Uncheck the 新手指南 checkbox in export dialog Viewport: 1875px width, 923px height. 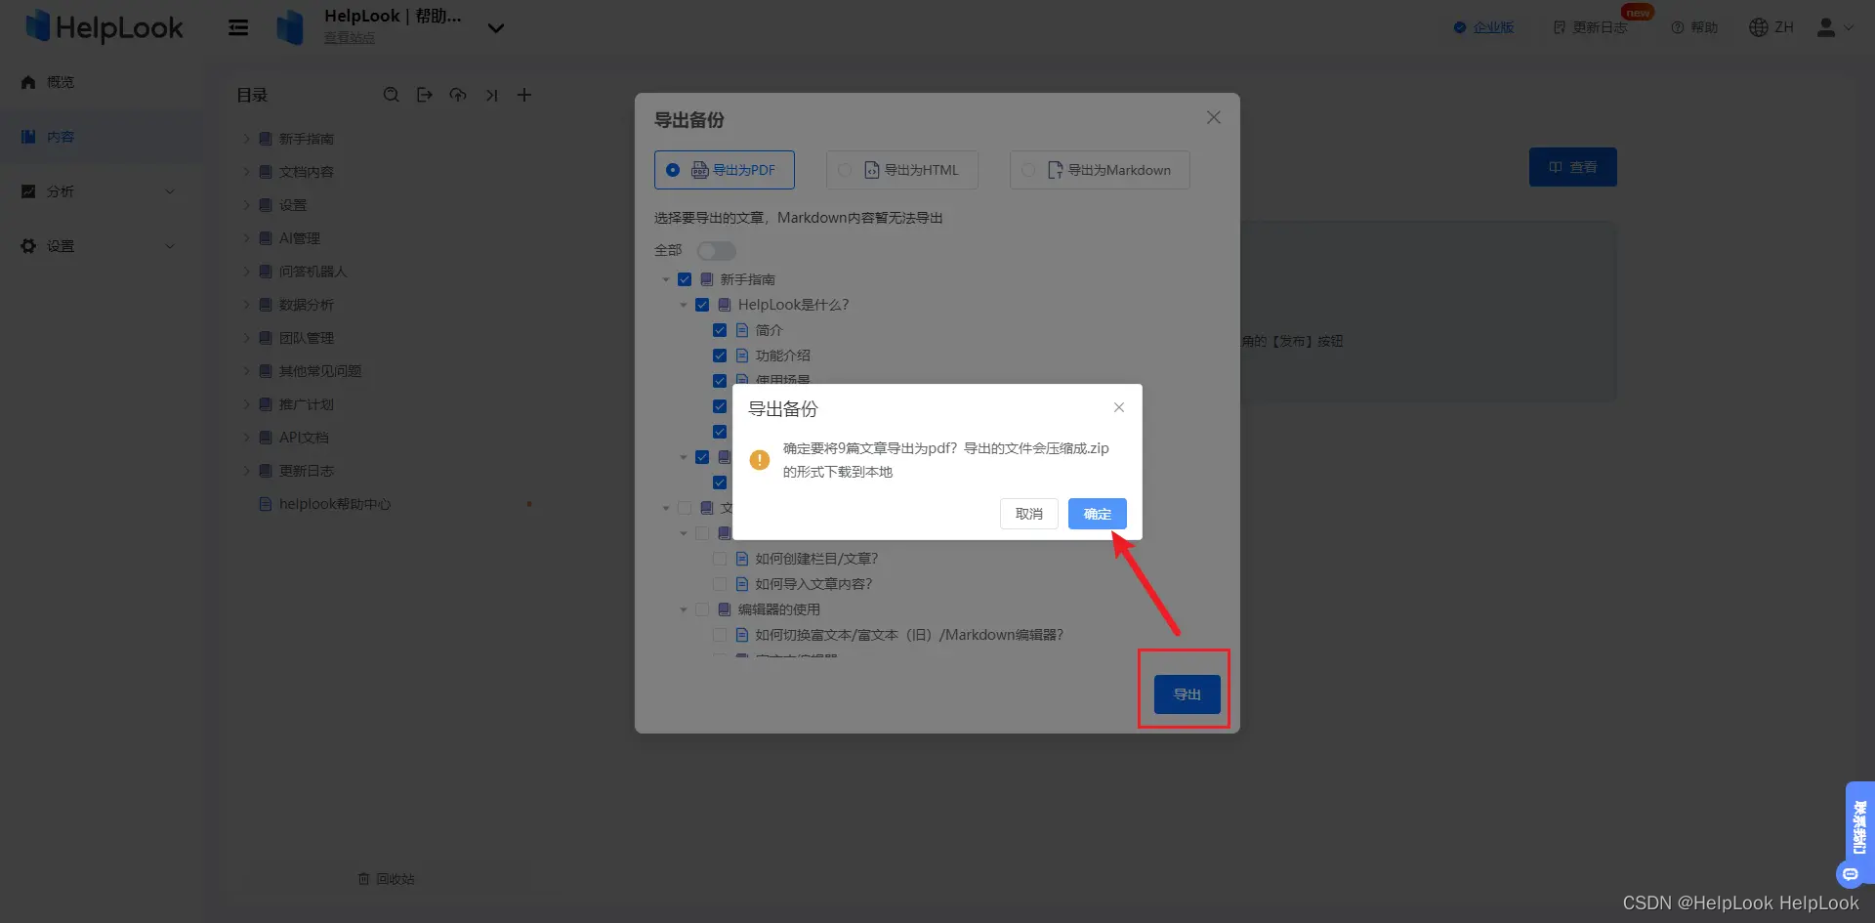click(685, 279)
